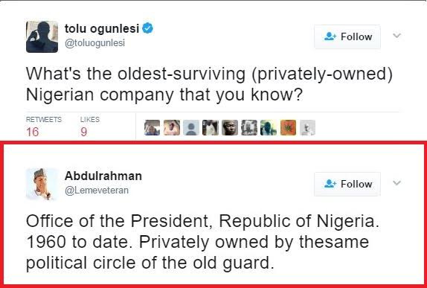
Task: Expand options chevron on Abdulrahman's tweet
Action: click(x=396, y=182)
